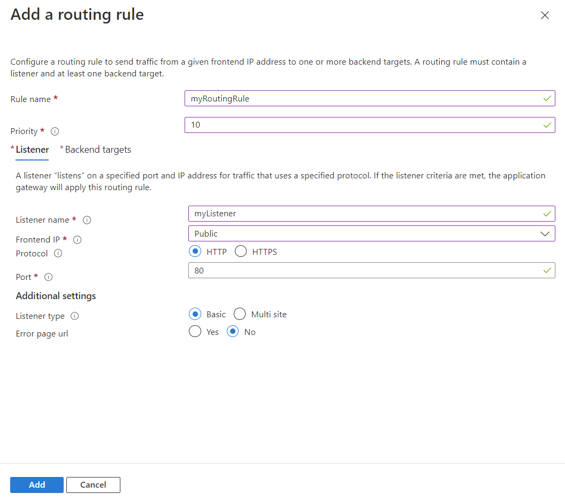Open the Listener tab

tap(32, 150)
